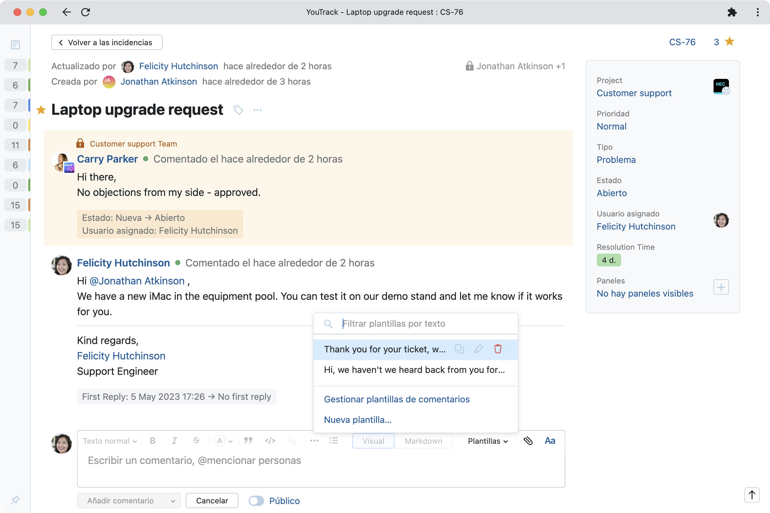770x513 pixels.
Task: Open the issue actions ellipsis menu
Action: [258, 110]
